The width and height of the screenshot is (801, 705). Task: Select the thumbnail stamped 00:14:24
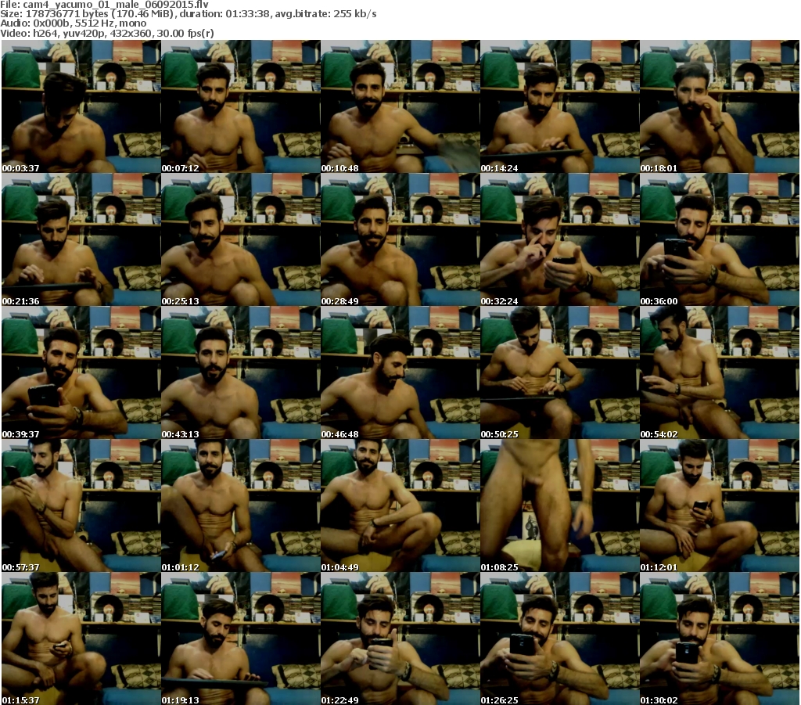tap(560, 106)
